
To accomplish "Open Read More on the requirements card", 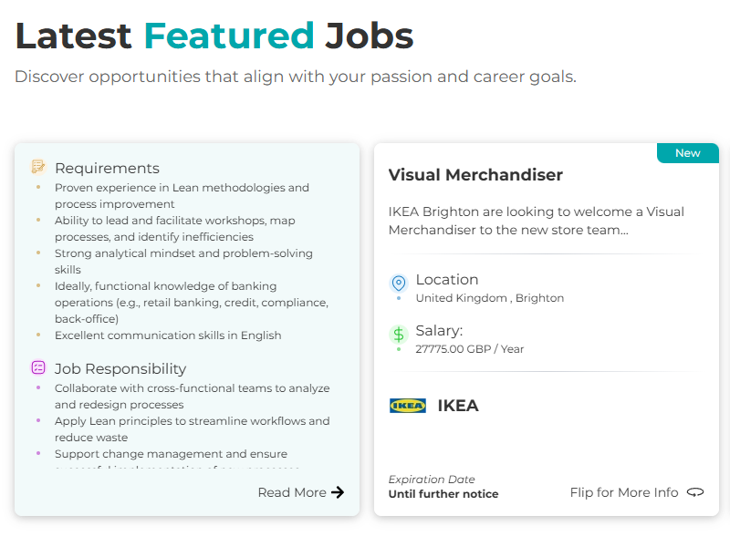I will (x=292, y=492).
